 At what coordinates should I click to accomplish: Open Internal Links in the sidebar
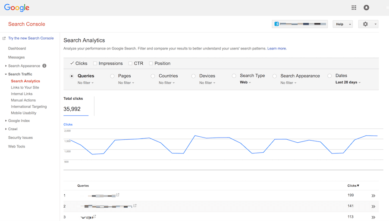click(x=22, y=94)
